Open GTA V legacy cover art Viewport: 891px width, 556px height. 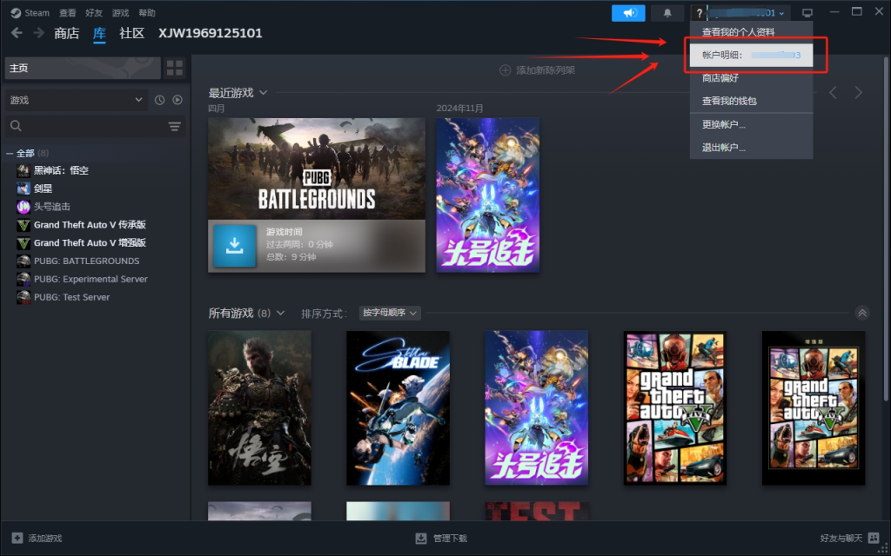[675, 408]
